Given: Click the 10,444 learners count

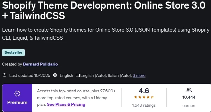Looking at the screenshot, I should pos(189,97).
